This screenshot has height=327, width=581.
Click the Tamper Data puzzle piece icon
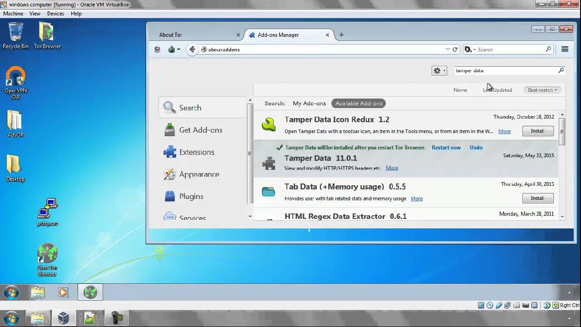(x=269, y=163)
